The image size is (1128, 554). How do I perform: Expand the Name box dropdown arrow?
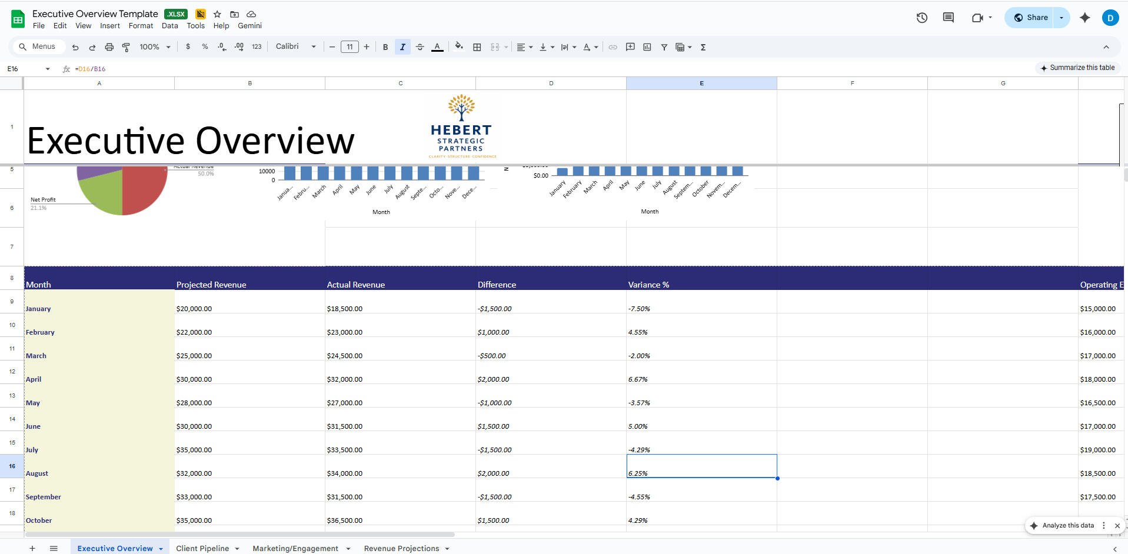48,69
